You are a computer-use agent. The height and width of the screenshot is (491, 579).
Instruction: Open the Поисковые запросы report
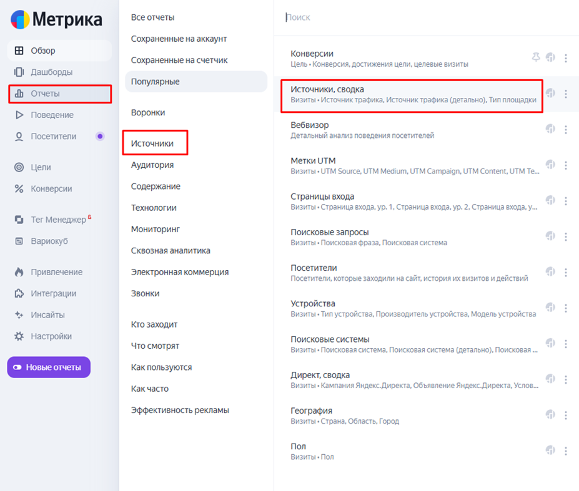[330, 232]
